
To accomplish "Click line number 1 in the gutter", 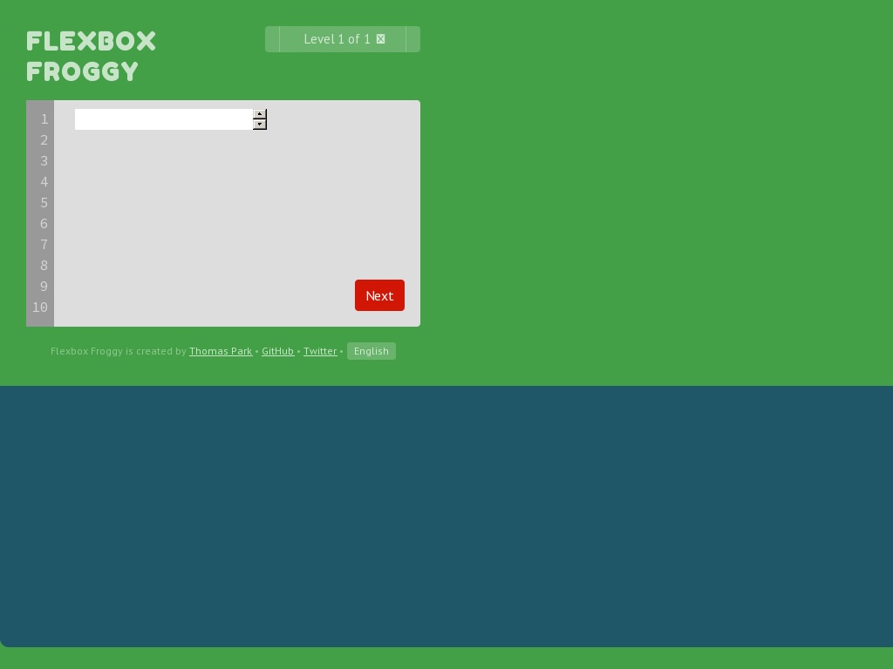I will pyautogui.click(x=44, y=119).
